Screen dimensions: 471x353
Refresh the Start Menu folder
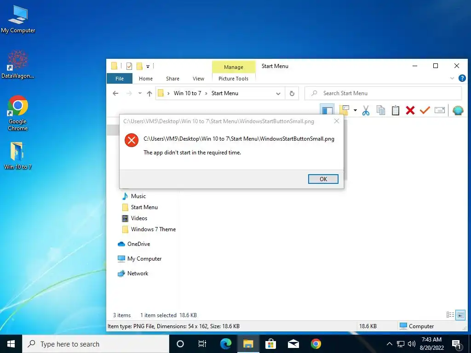(x=292, y=93)
